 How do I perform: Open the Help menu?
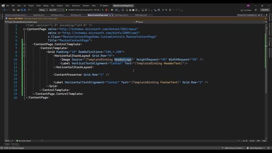pyautogui.click(x=93, y=6)
